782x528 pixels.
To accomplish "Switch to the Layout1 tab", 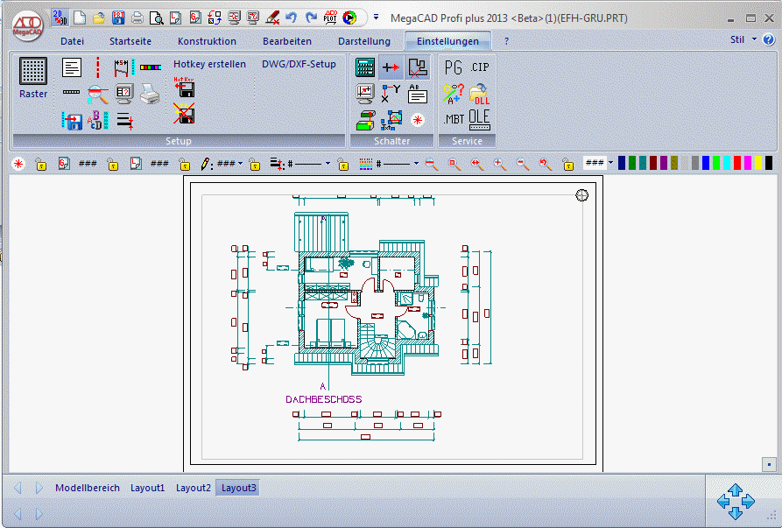I will tap(148, 488).
